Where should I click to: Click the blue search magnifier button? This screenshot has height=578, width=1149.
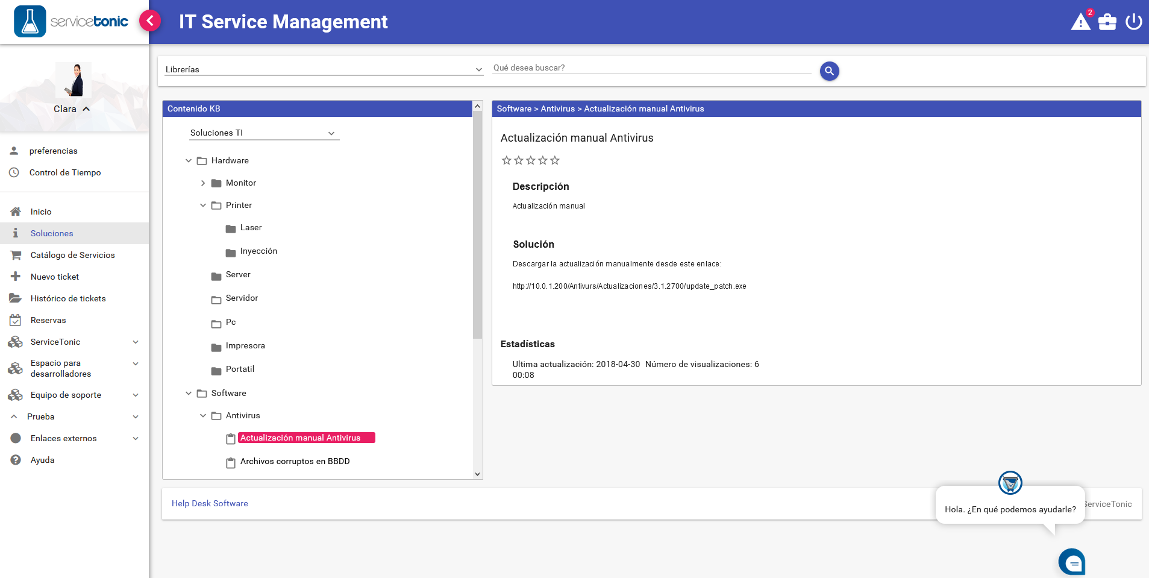point(829,71)
